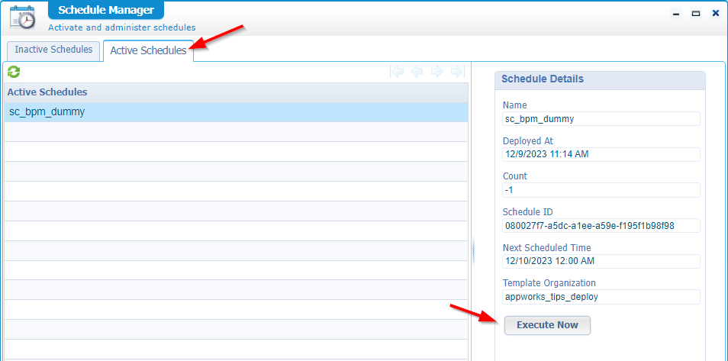Select the Active Schedules tab
Viewport: 728px width, 361px height.
(x=148, y=50)
